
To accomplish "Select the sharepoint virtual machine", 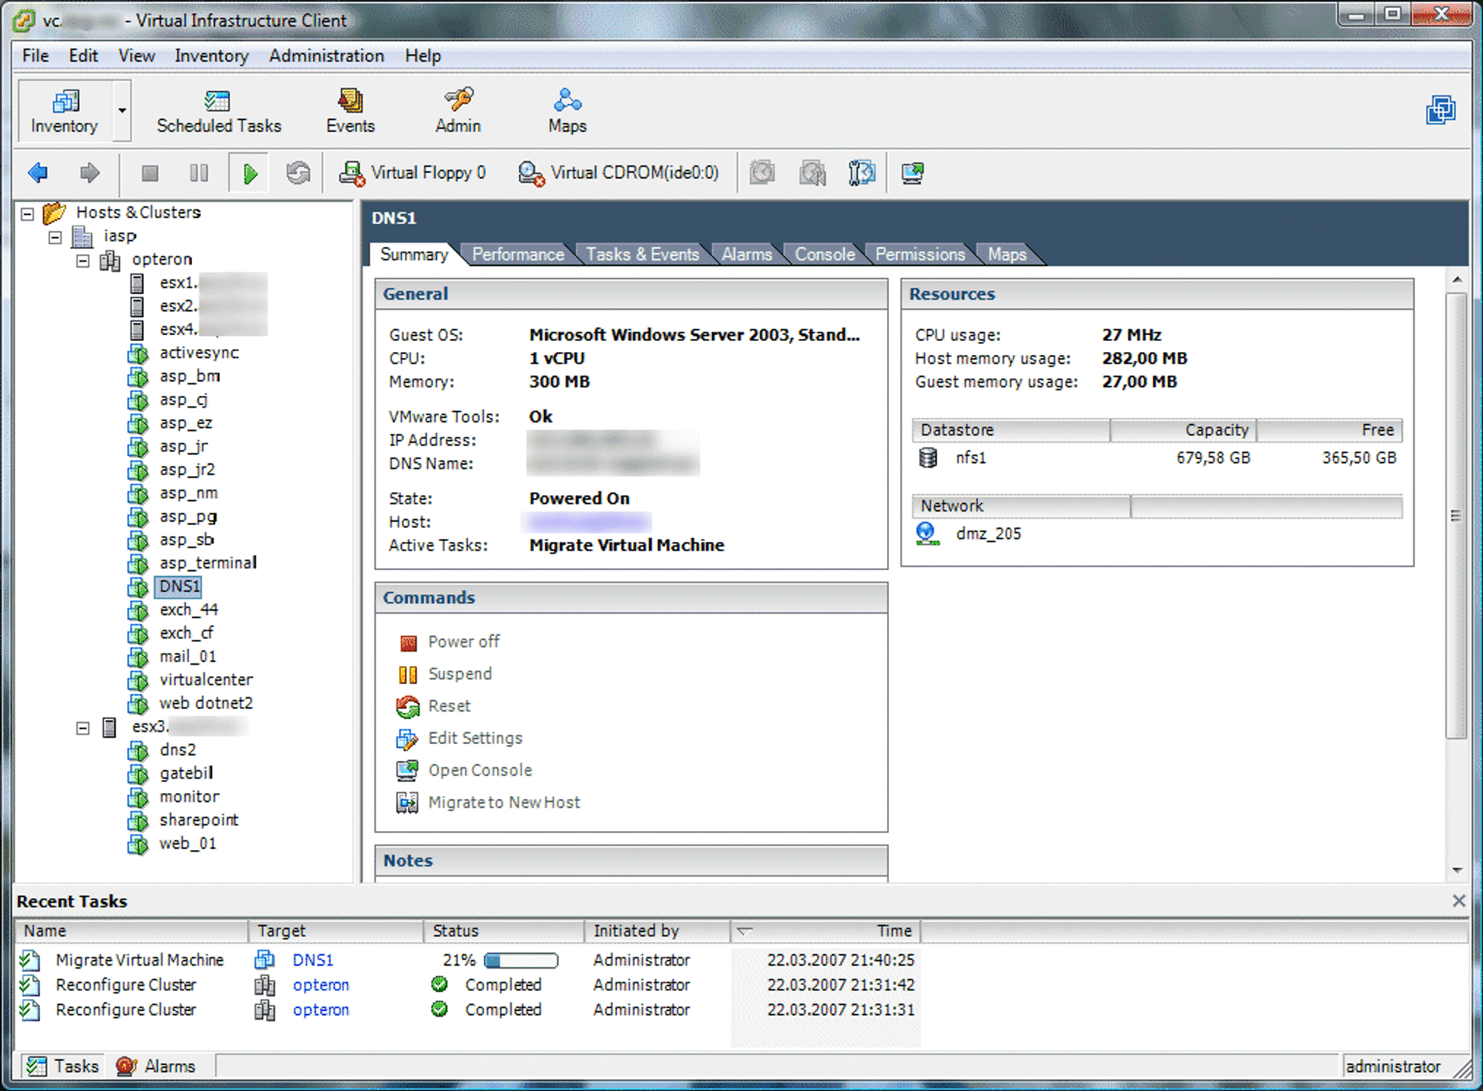I will [x=198, y=820].
